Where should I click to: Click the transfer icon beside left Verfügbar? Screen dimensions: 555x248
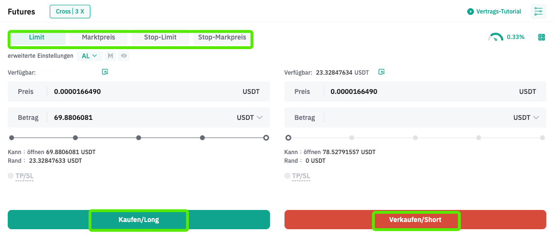point(105,72)
